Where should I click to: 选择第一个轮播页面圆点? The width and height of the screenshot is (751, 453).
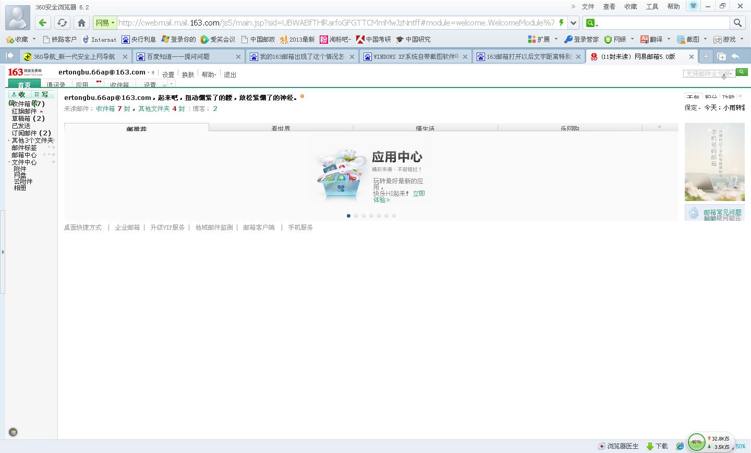[348, 215]
